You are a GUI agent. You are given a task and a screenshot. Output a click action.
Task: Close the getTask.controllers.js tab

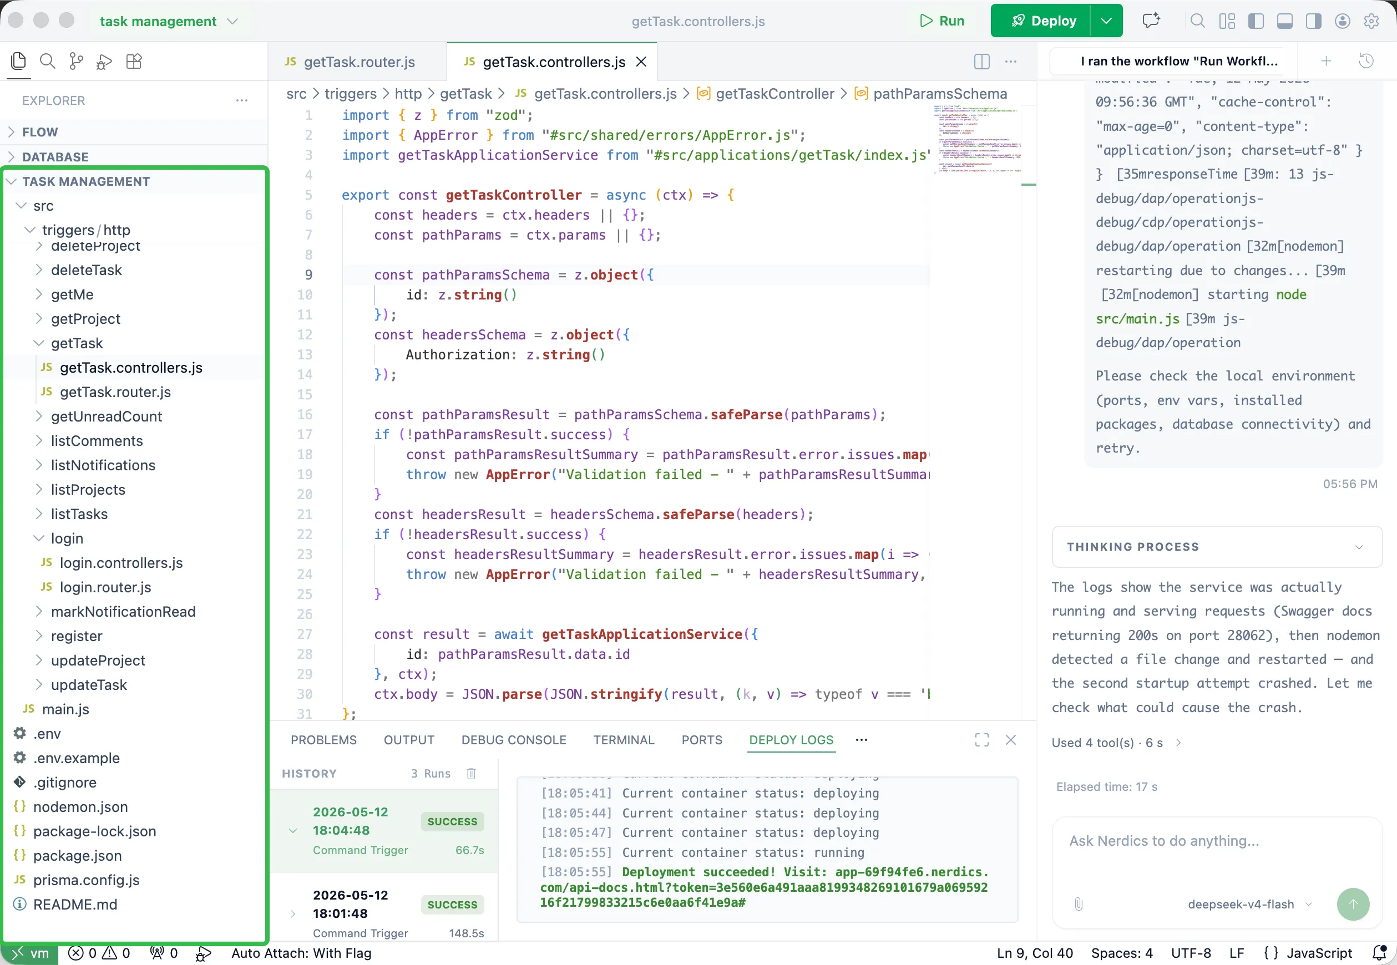tap(641, 62)
